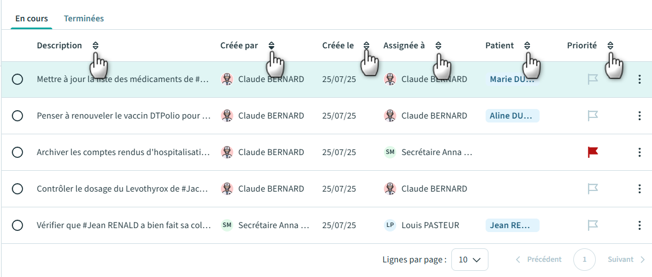Sort tasks by Patient column
The height and width of the screenshot is (277, 652).
527,46
